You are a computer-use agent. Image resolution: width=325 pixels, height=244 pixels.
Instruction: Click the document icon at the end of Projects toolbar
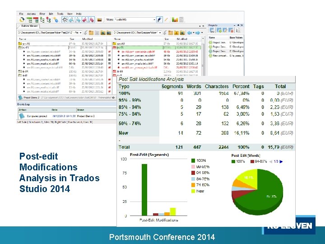coord(238,30)
